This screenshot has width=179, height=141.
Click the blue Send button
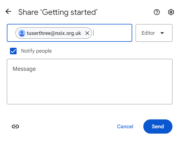[158, 127]
